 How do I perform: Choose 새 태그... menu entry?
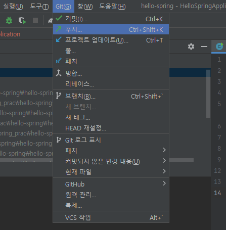click(111, 117)
